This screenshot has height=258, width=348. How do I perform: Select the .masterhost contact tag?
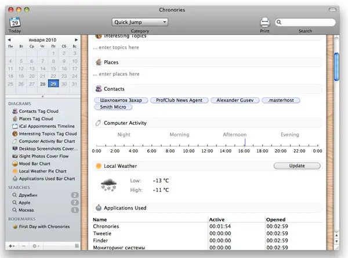281,100
